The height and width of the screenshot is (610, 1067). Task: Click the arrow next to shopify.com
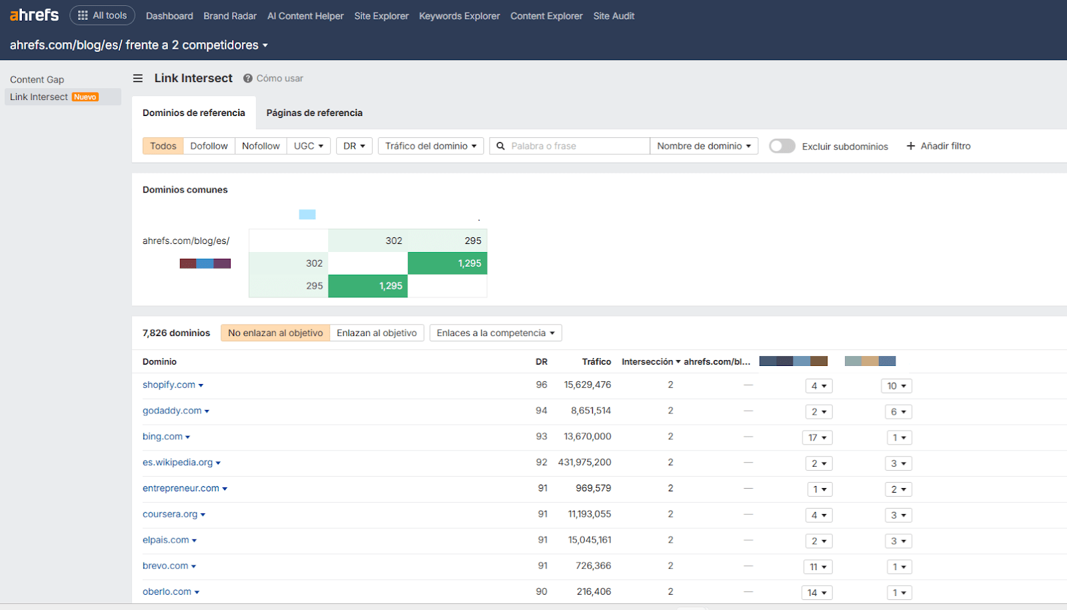(x=201, y=385)
